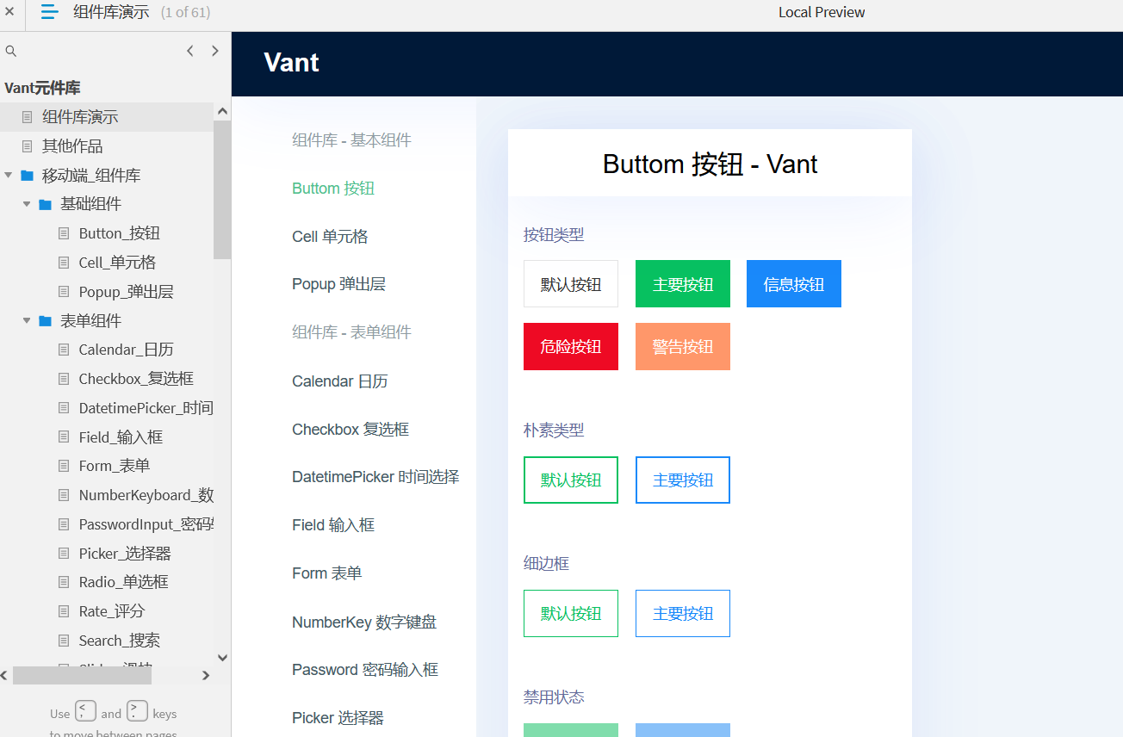The height and width of the screenshot is (737, 1123).
Task: Click sidebar vertical scrollbar up arrow
Action: (222, 111)
